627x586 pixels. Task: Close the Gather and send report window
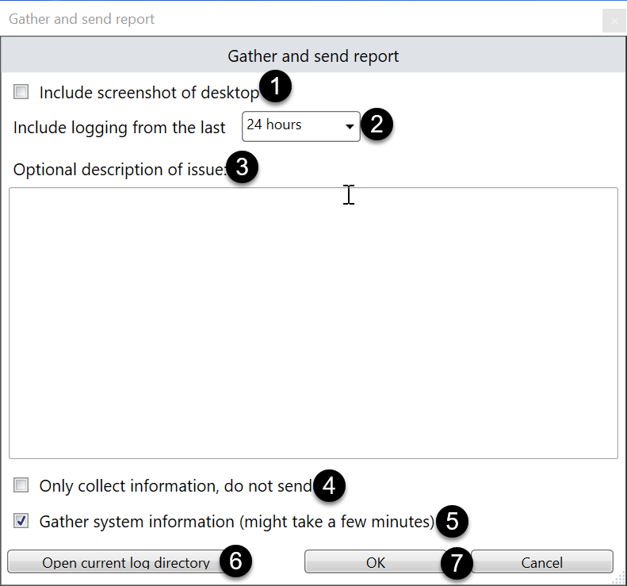(614, 21)
